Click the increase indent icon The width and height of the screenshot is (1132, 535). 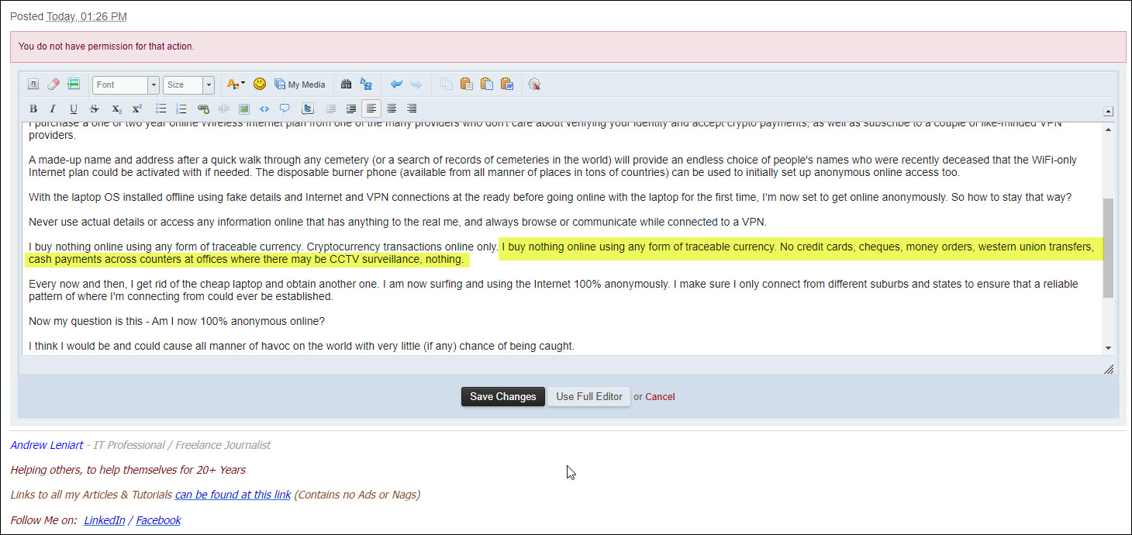coord(351,109)
